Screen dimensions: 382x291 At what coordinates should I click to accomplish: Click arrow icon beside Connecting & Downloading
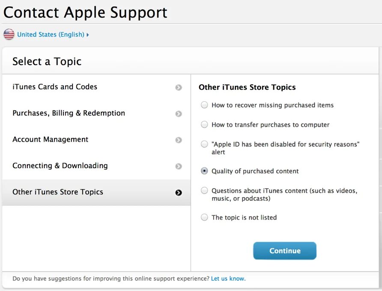click(x=179, y=166)
